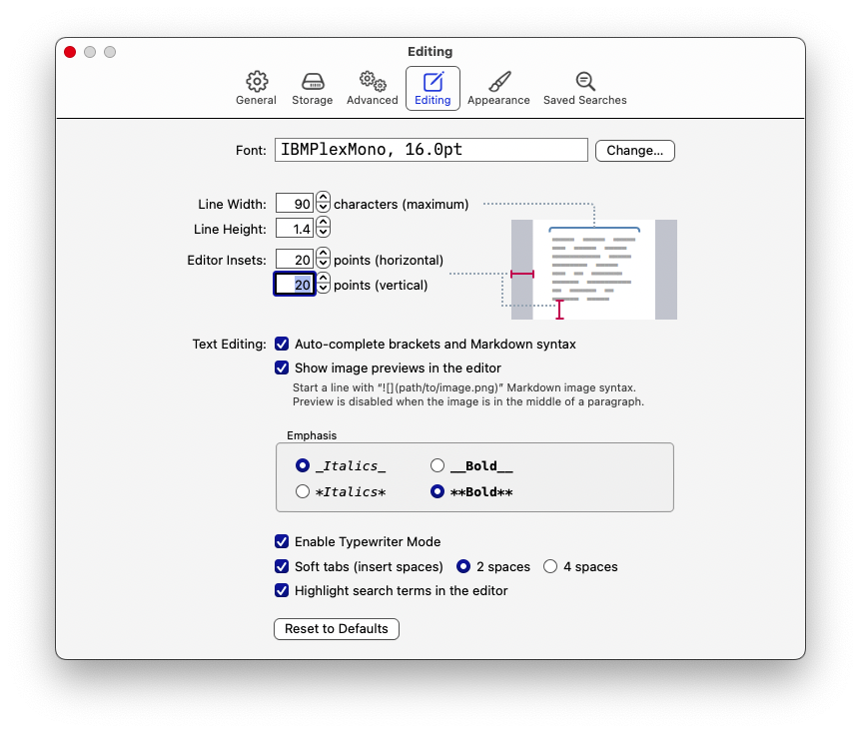The width and height of the screenshot is (861, 733).
Task: Click the Line Width stepper arrows
Action: [323, 204]
